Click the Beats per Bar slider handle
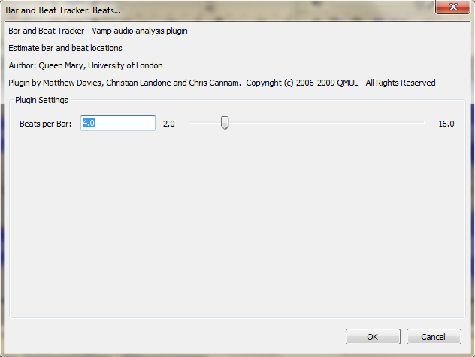 coord(225,123)
